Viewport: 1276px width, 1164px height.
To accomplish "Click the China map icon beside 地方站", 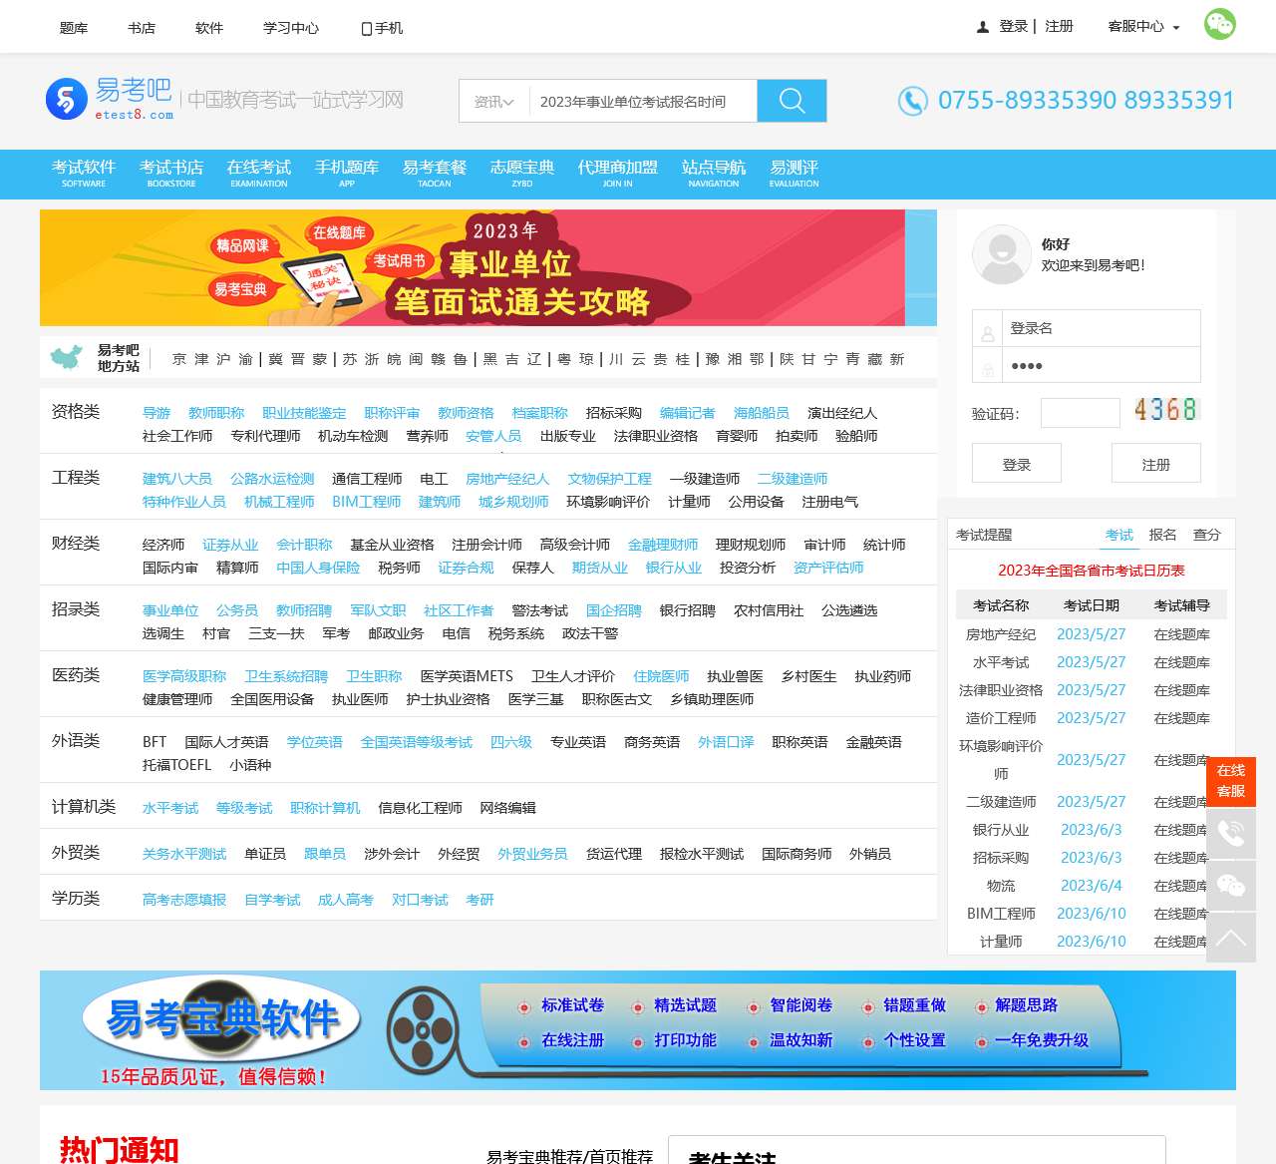I will [66, 356].
